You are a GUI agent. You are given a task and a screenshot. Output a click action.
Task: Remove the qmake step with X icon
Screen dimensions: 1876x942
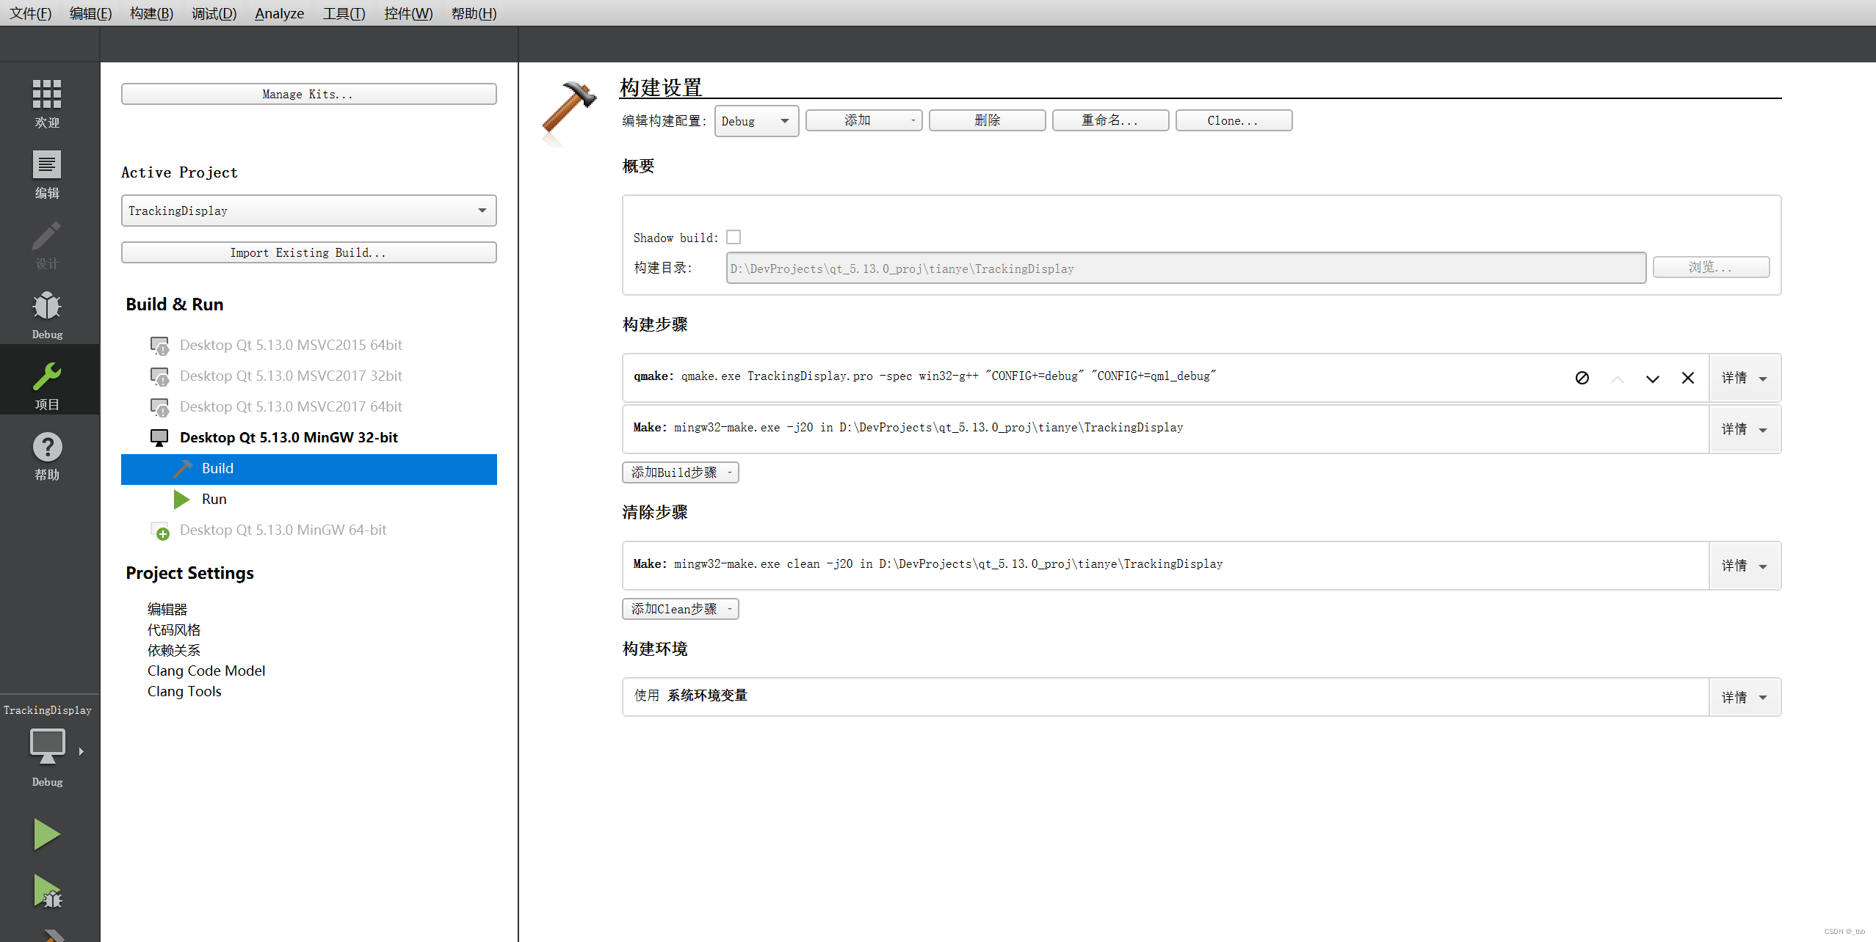pyautogui.click(x=1687, y=378)
